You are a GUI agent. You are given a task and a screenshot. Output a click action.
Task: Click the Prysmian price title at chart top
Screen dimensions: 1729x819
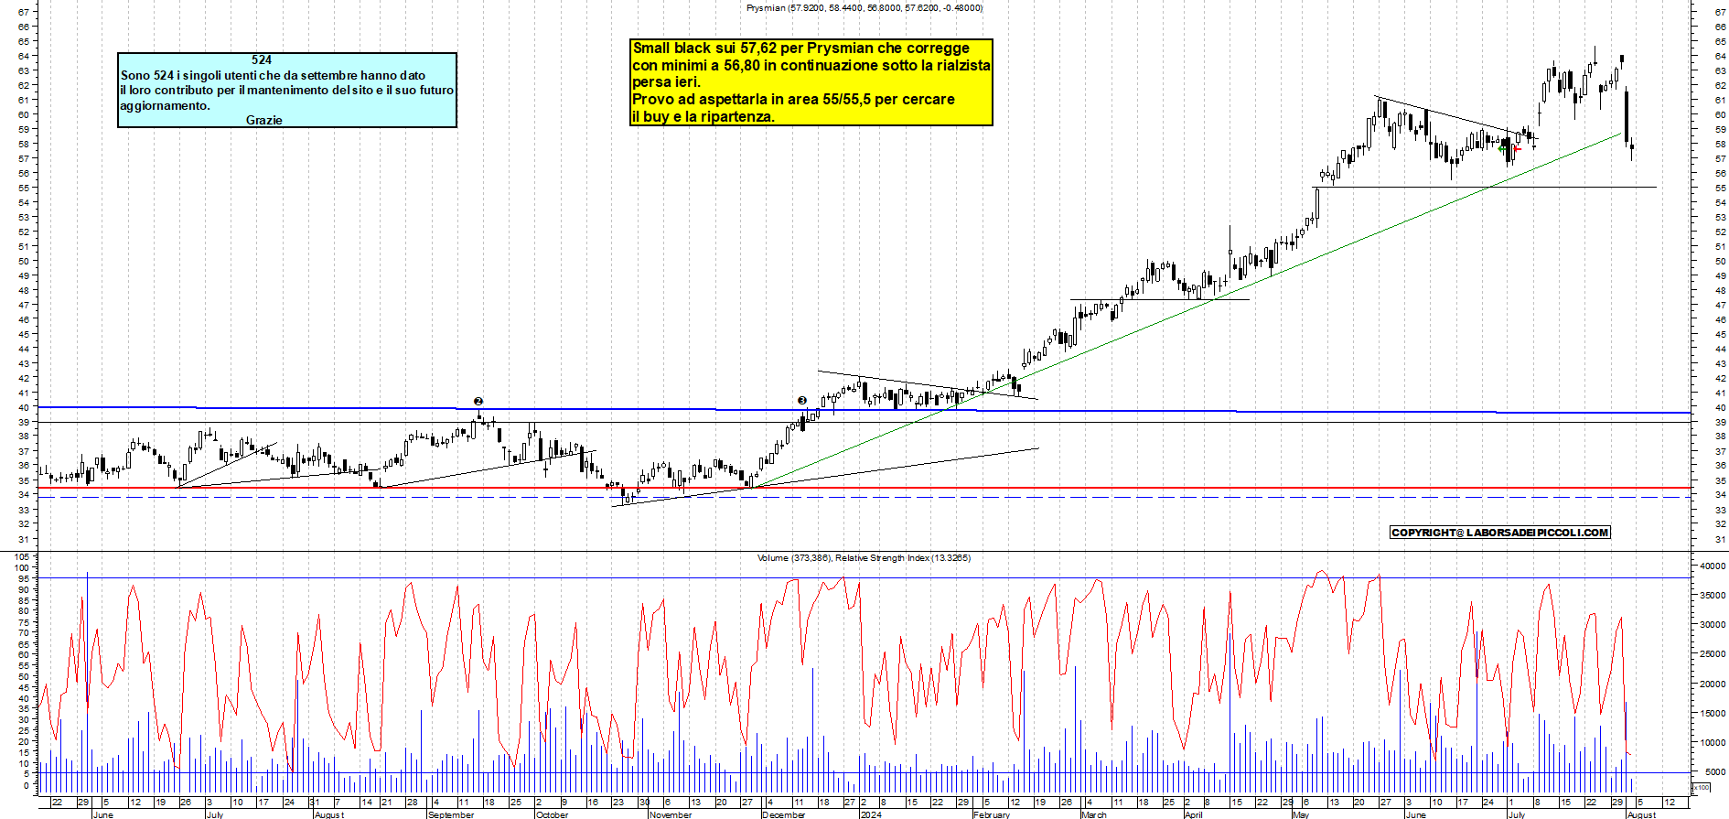(864, 7)
